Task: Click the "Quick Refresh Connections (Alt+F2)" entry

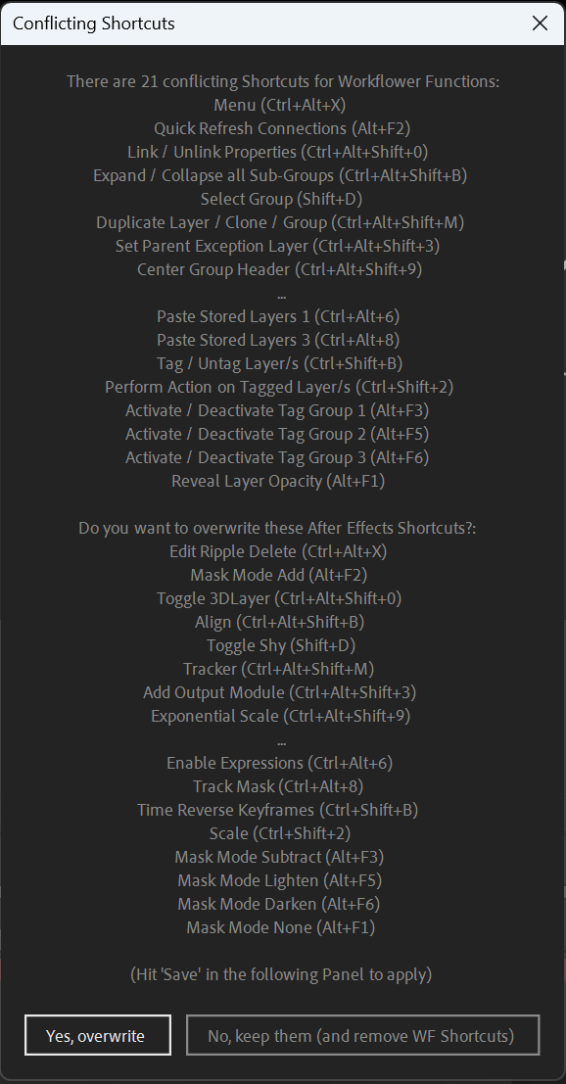Action: 283,128
